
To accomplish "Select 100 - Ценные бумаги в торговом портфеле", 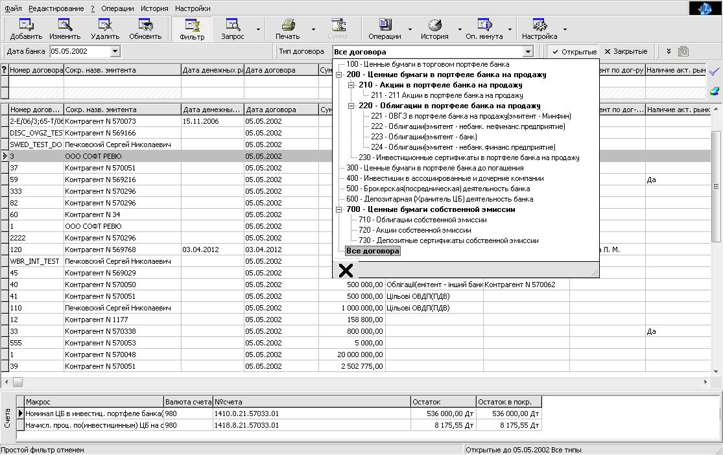I will 428,64.
